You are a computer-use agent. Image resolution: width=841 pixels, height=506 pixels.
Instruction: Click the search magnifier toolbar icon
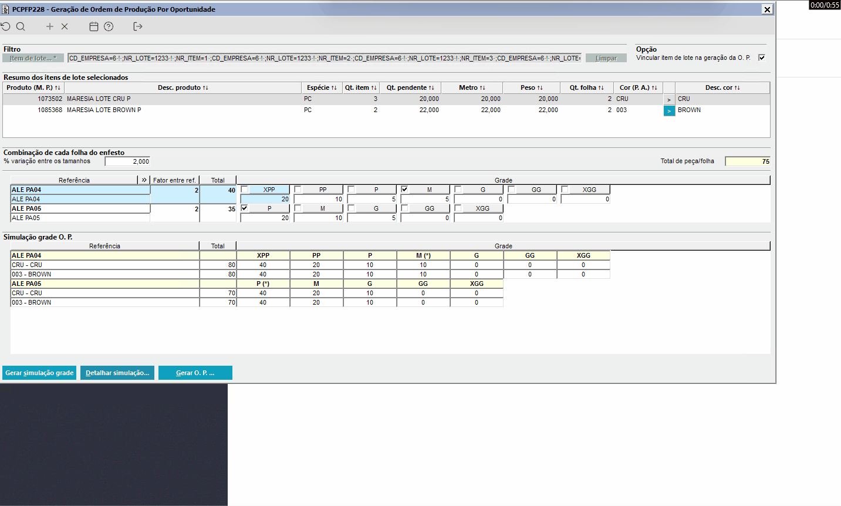click(x=21, y=26)
